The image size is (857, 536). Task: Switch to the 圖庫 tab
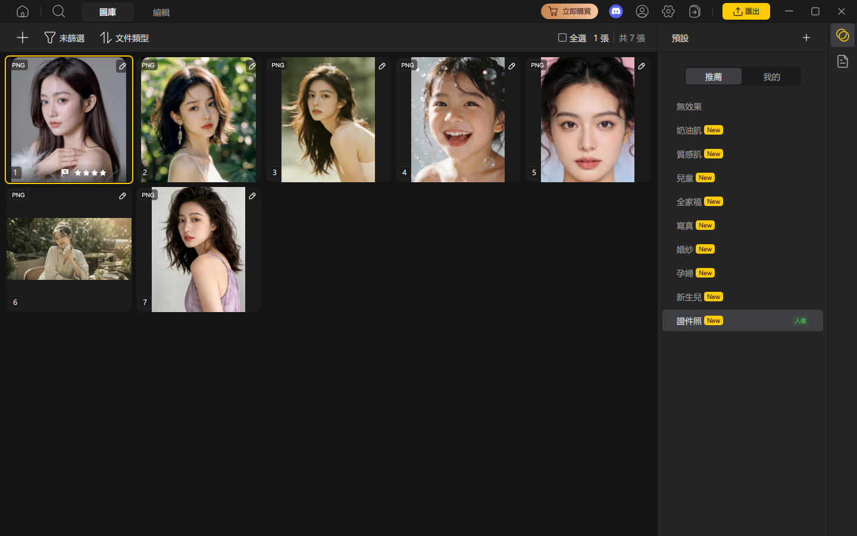[x=108, y=12]
